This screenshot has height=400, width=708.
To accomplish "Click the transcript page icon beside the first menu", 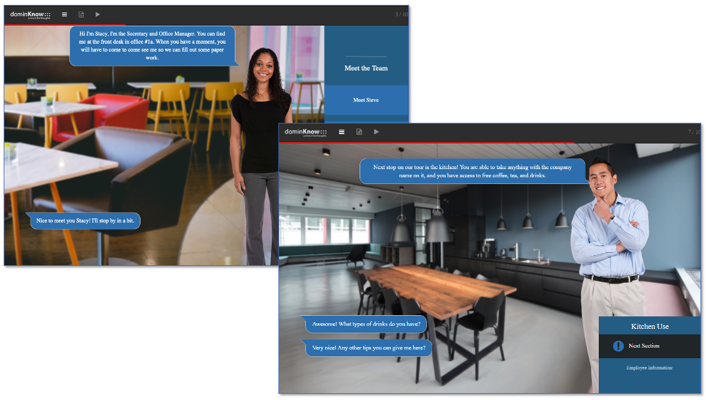I will click(x=81, y=14).
